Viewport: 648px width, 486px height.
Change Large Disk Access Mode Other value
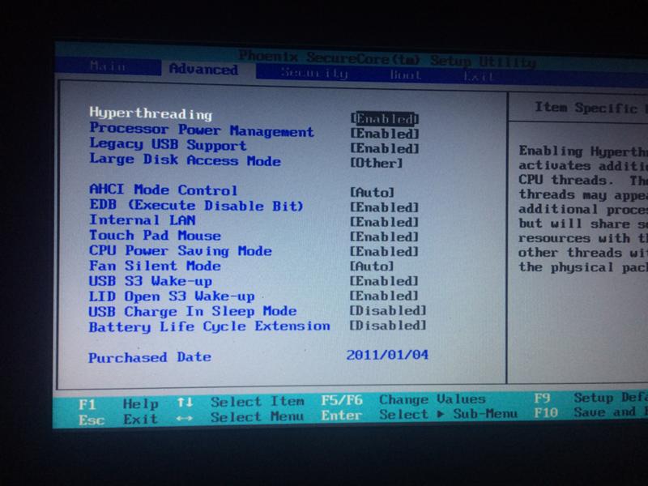[377, 164]
